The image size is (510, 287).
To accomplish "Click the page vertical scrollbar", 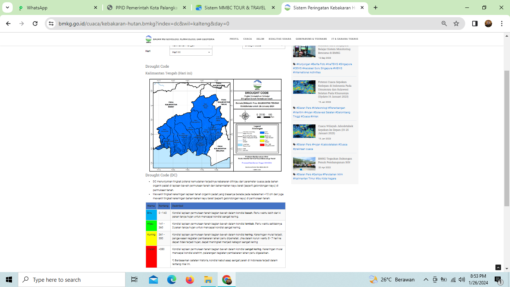I will point(507,138).
